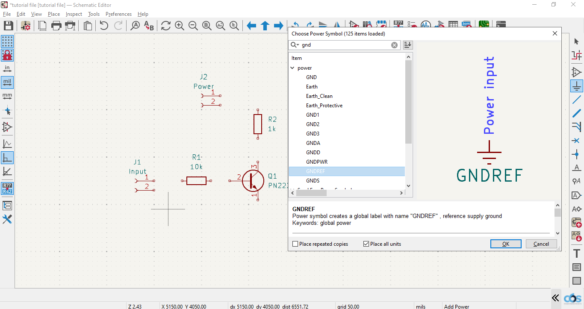This screenshot has height=309, width=584.
Task: Open the simulator waveform icon
Action: [x=425, y=25]
